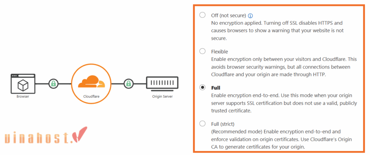This screenshot has width=370, height=155.
Task: Click the Full mode description text
Action: [x=283, y=103]
